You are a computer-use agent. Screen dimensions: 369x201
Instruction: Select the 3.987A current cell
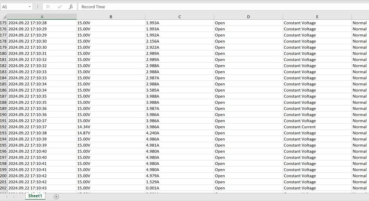coord(180,108)
